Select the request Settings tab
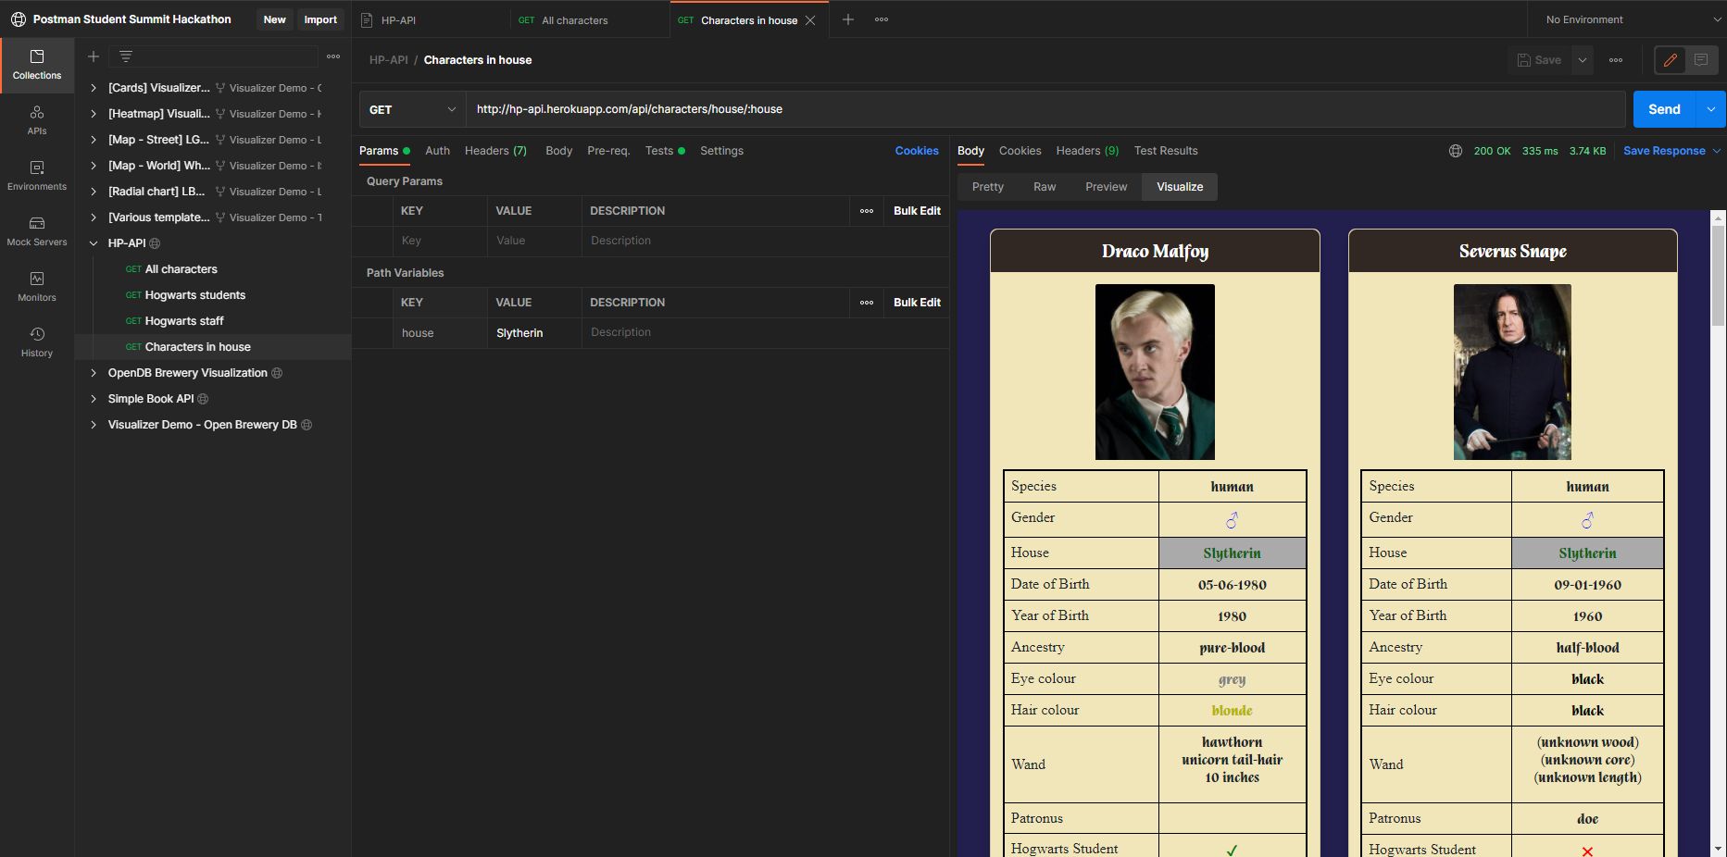 (x=721, y=151)
